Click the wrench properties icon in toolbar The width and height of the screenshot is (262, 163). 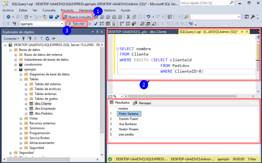[252, 17]
